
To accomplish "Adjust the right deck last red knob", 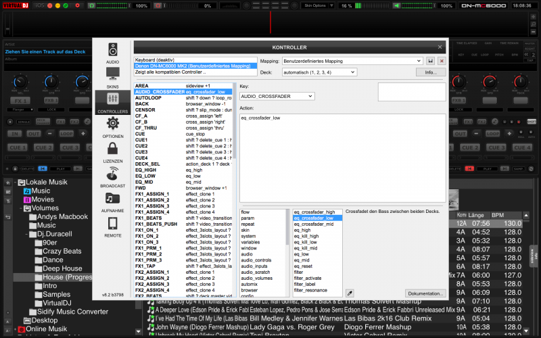I will (x=521, y=82).
